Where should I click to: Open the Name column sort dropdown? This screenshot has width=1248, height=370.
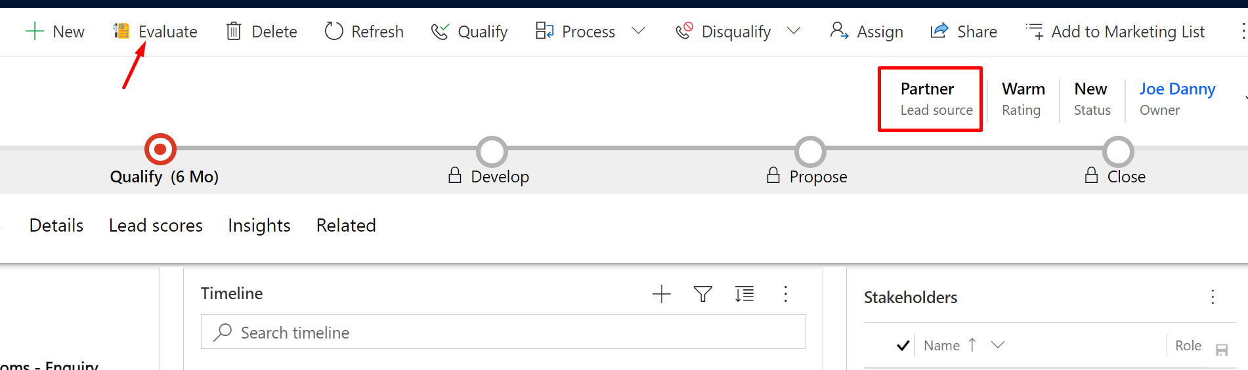998,345
